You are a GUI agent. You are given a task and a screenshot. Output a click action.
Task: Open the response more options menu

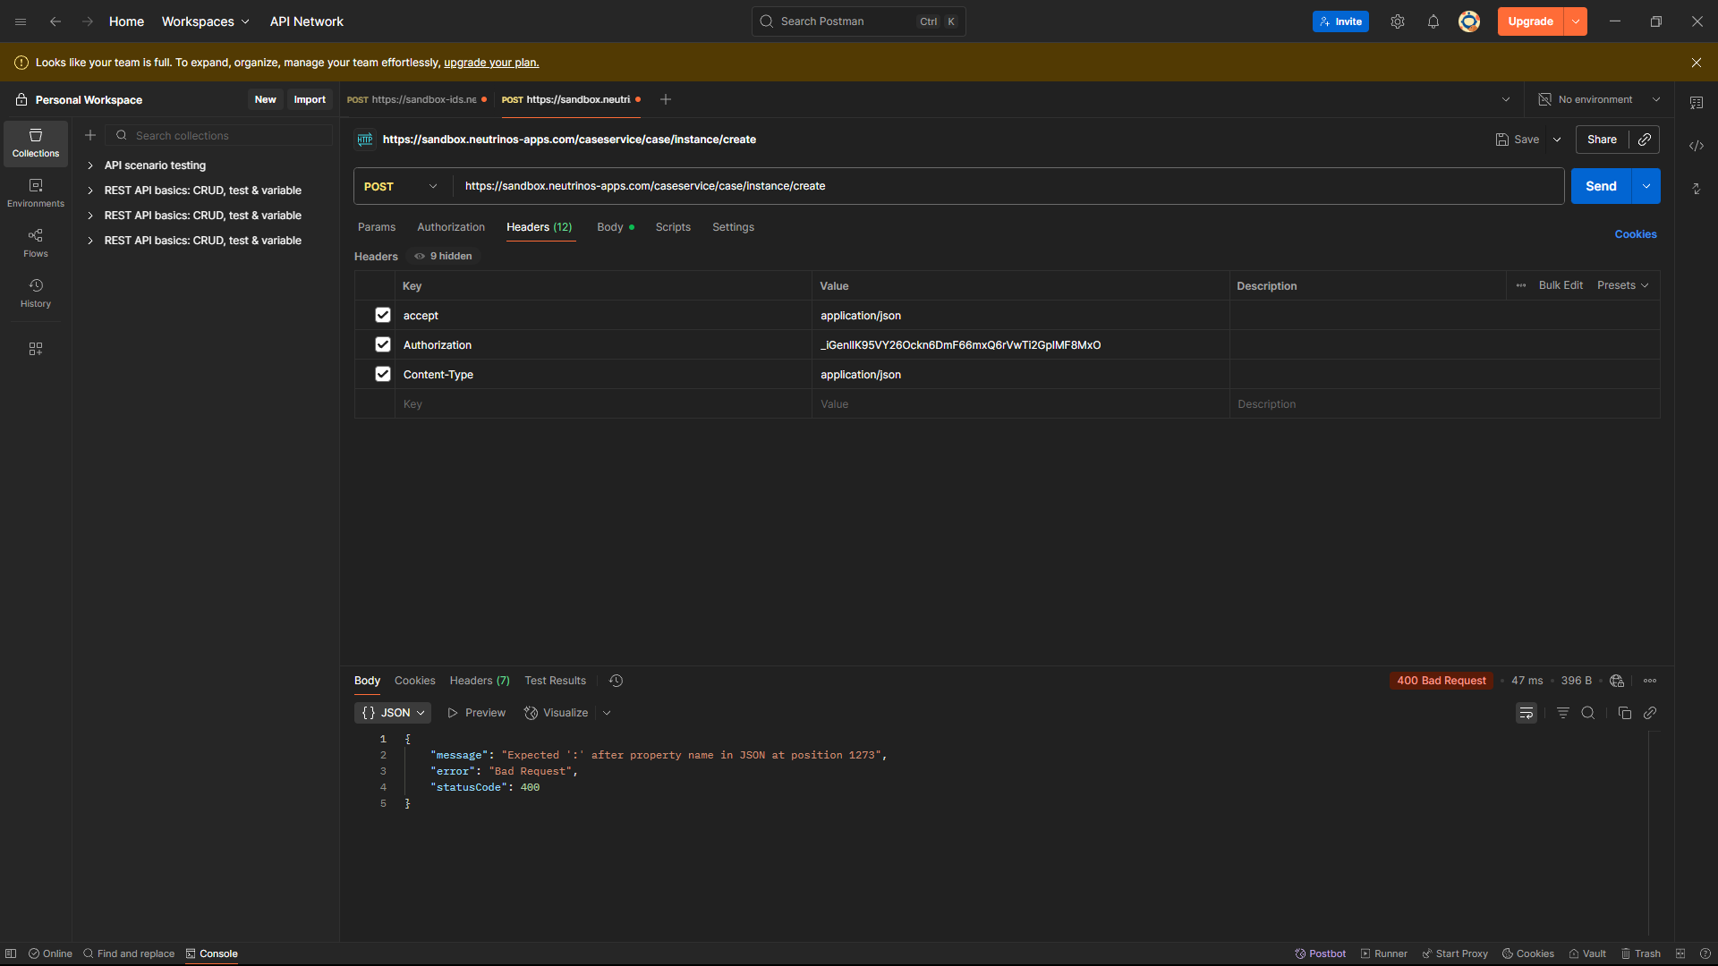point(1650,681)
